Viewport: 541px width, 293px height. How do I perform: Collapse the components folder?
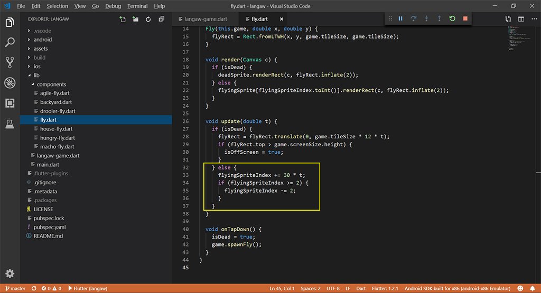tap(51, 84)
